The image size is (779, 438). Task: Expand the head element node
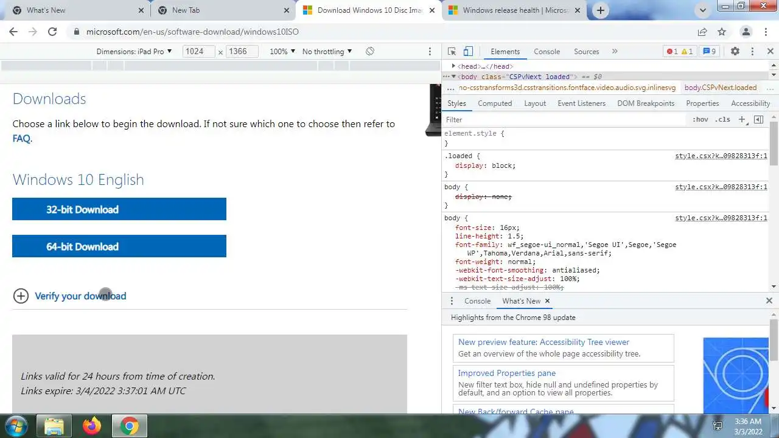point(453,66)
